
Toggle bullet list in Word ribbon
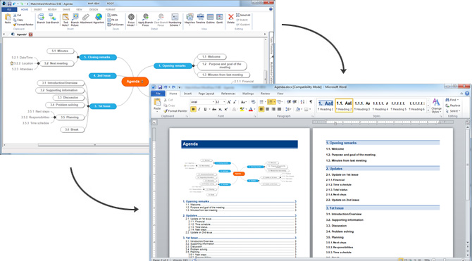[x=262, y=102]
